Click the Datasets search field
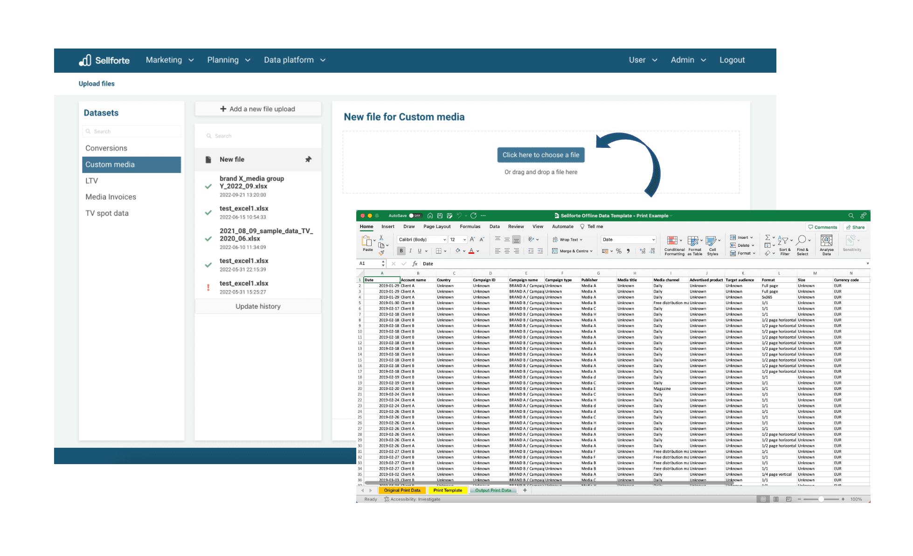This screenshot has height=556, width=913. pos(131,132)
